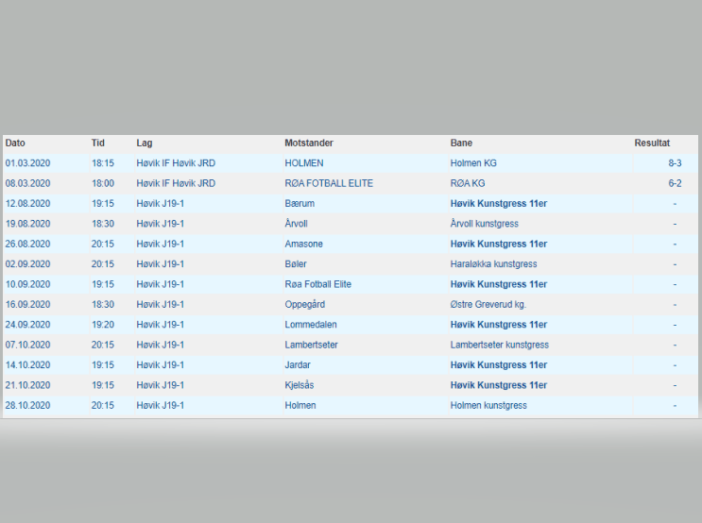Open the Røa Fotball Elite opponent on 10.09.2020

click(x=317, y=284)
